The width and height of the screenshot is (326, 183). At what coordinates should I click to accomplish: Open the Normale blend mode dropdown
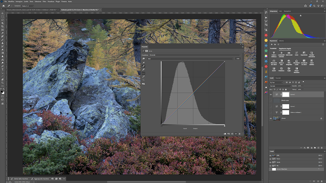point(280,86)
